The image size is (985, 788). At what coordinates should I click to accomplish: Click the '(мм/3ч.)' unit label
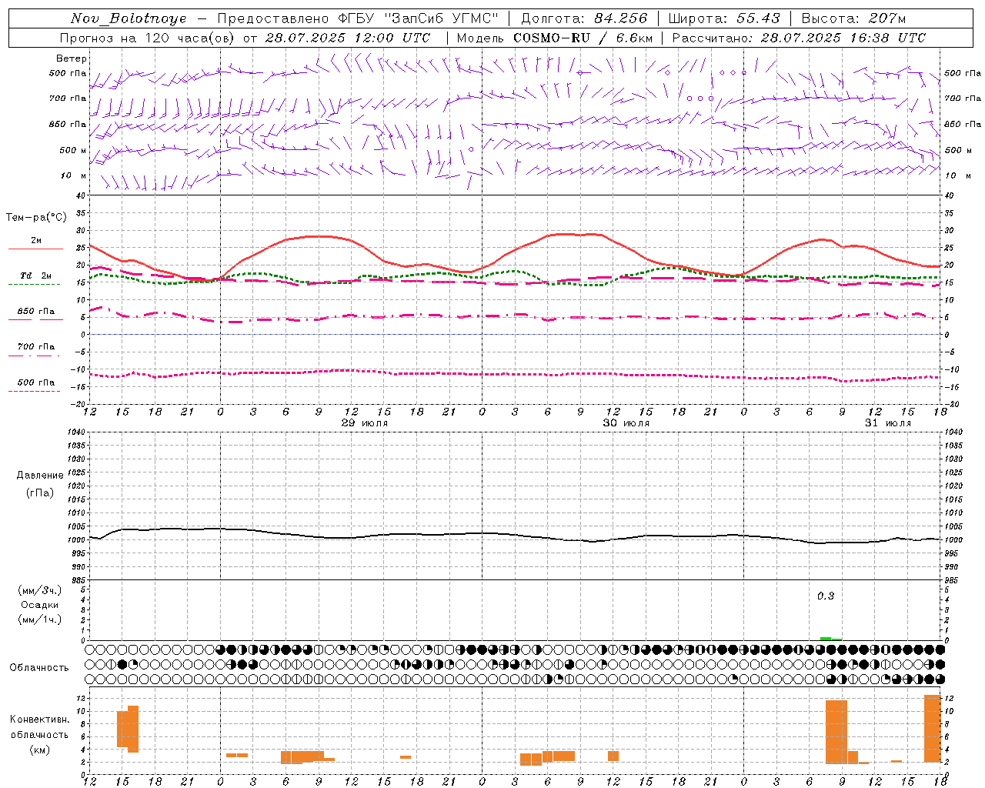click(x=40, y=590)
